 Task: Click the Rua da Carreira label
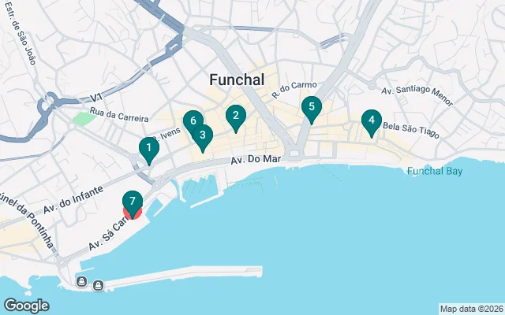[x=119, y=115]
